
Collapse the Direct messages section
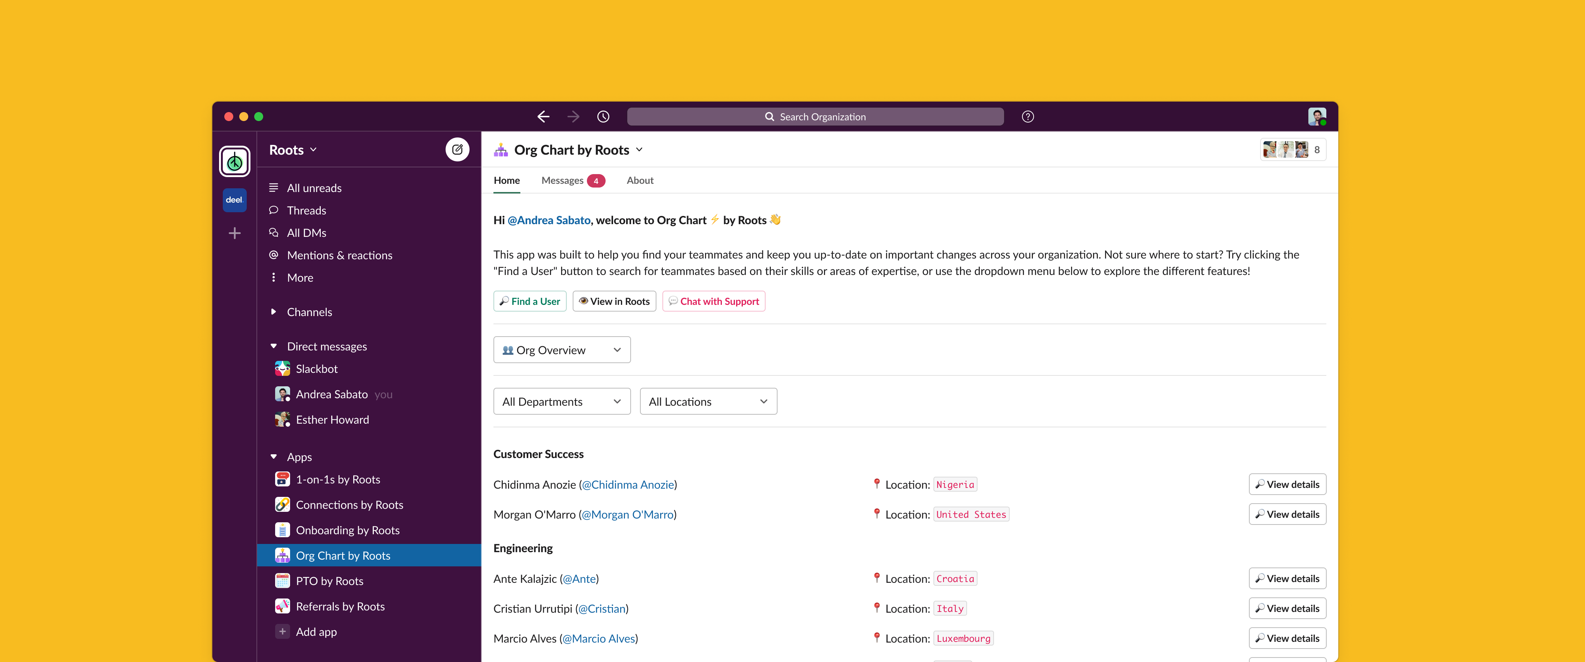[274, 346]
